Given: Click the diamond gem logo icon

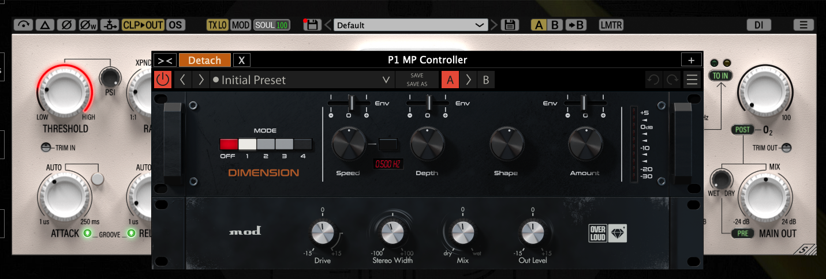Looking at the screenshot, I should [618, 233].
